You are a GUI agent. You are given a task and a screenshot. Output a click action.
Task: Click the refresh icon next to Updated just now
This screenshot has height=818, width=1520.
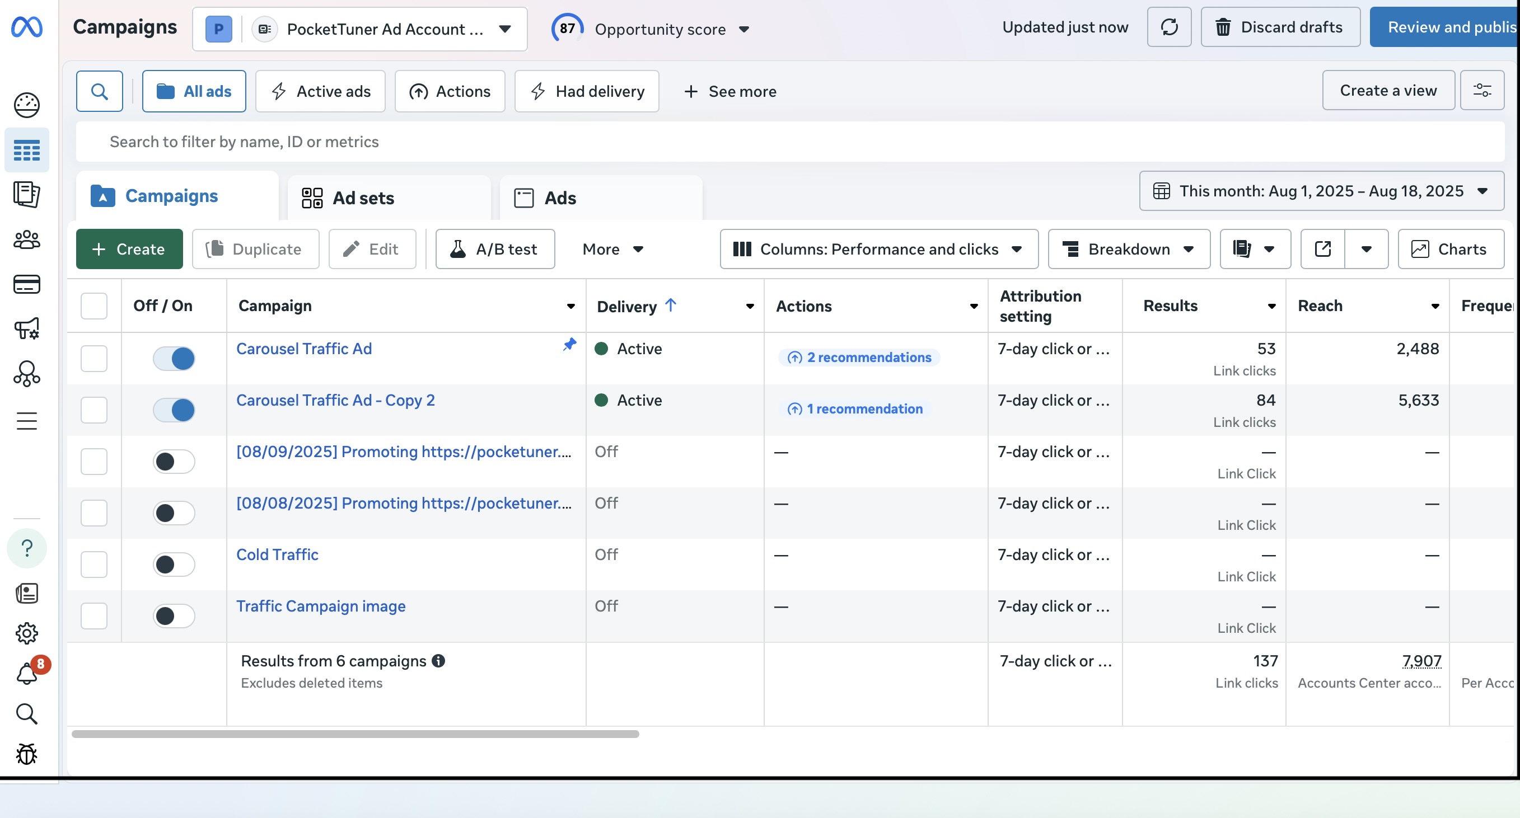point(1169,27)
